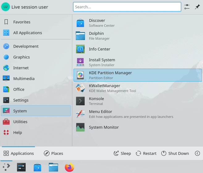
Task: Click the Sleep button
Action: pyautogui.click(x=122, y=153)
